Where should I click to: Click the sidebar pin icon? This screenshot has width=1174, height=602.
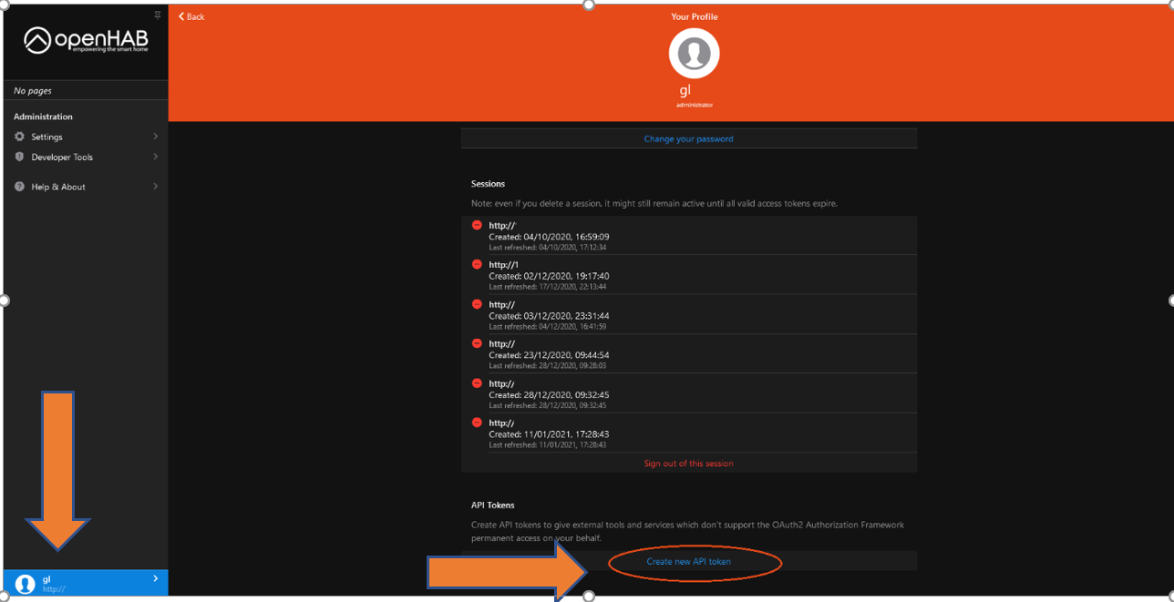(x=158, y=15)
